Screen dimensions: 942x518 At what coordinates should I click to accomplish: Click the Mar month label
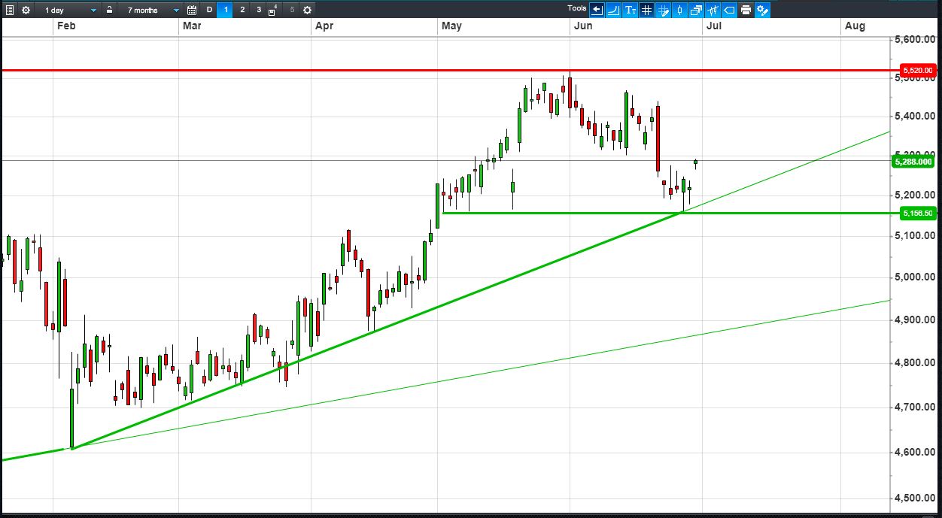click(x=192, y=26)
